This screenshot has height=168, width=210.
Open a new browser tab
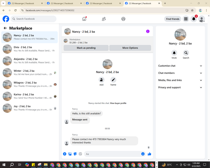coord(165,3)
